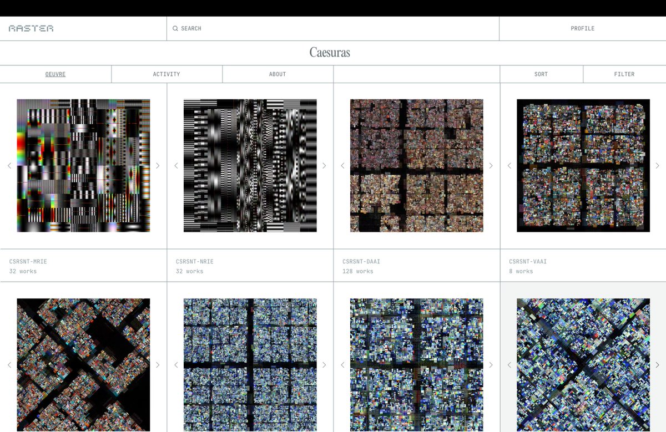Screen dimensions: 666x432
Task: Show next work in CSRSNT-NRIE card
Action: pyautogui.click(x=324, y=165)
